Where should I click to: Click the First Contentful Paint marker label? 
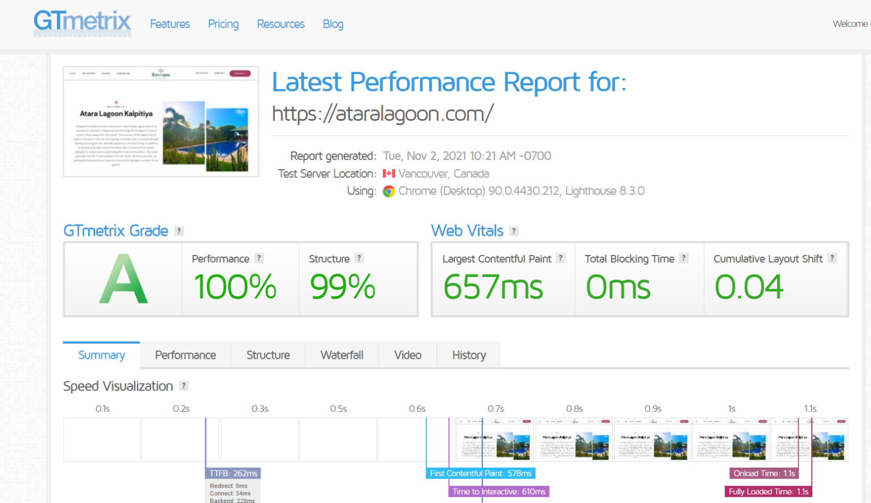[481, 473]
